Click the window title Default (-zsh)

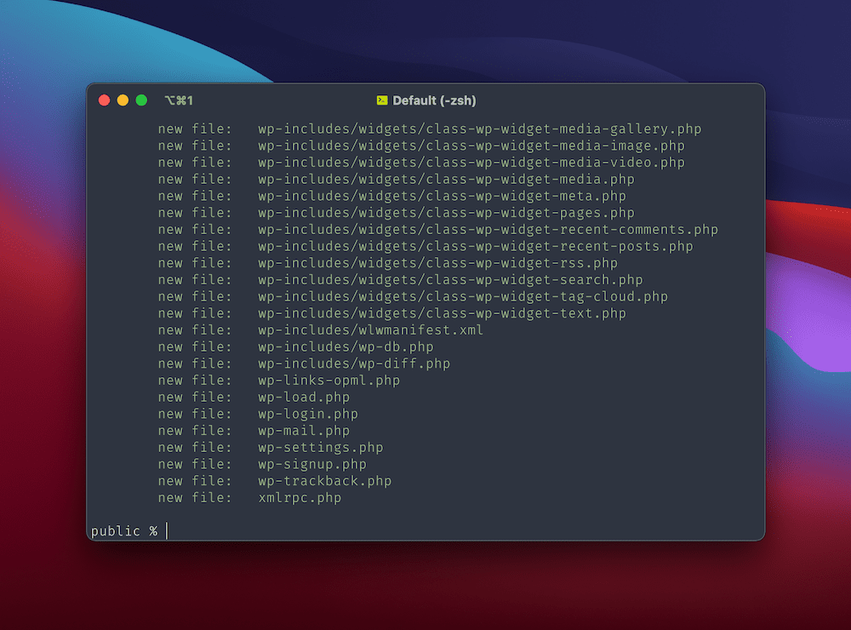[434, 100]
